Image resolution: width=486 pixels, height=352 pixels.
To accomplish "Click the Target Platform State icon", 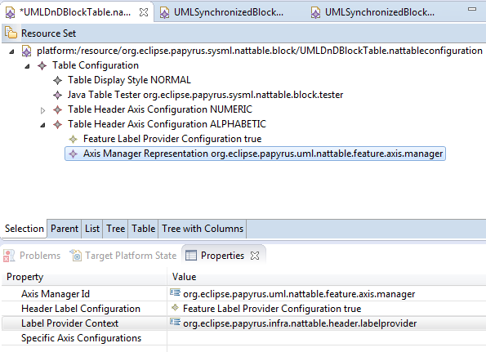I will (x=76, y=256).
